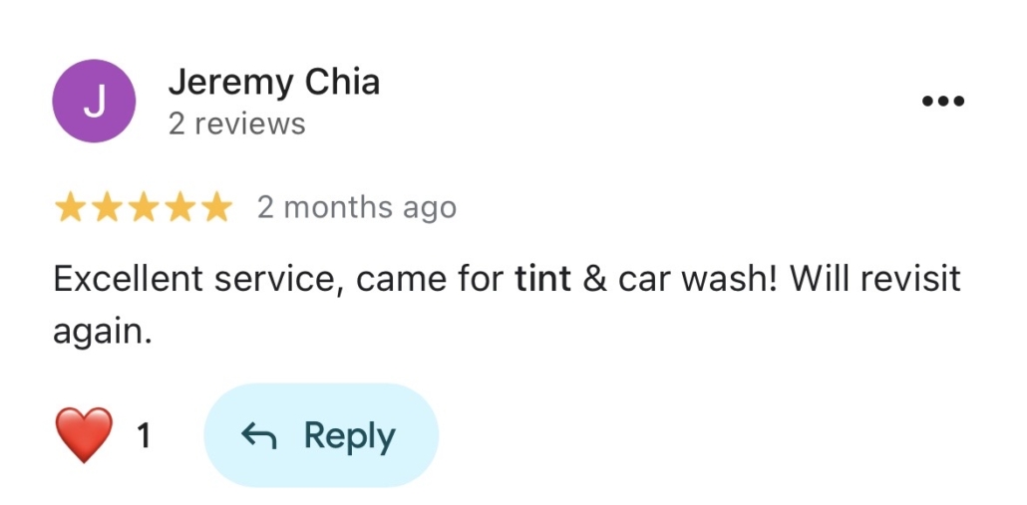1027x505 pixels.
Task: Select the third yellow rating star
Action: pos(144,208)
